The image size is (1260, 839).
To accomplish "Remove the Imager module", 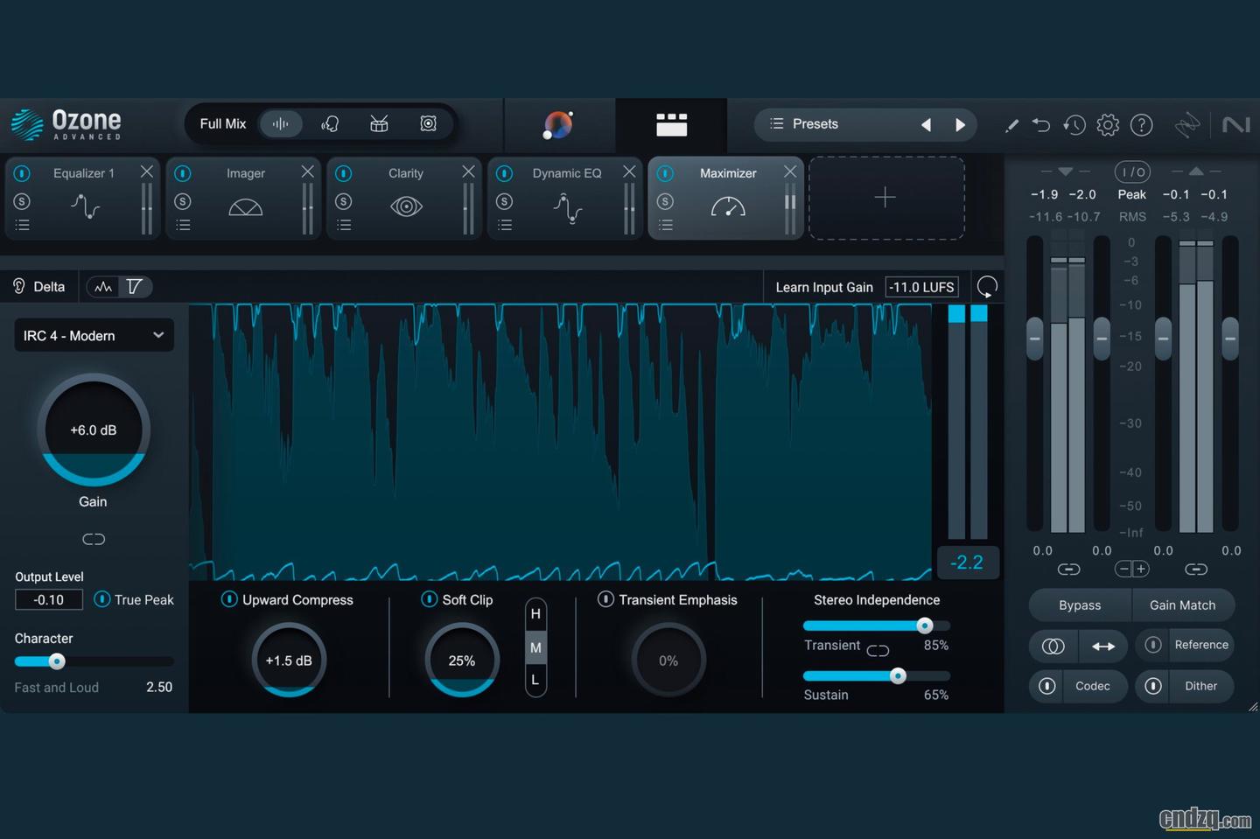I will [307, 171].
